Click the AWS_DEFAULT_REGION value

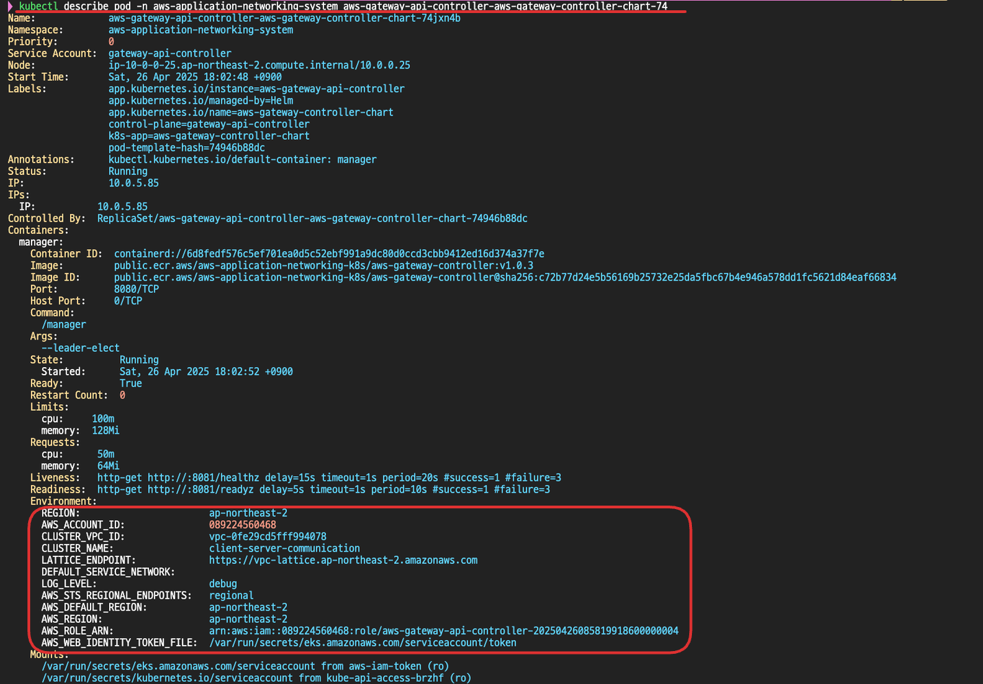click(x=248, y=607)
